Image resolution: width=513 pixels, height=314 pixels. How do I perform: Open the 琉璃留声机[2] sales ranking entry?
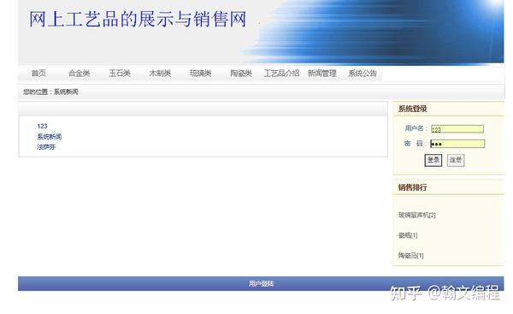tap(417, 215)
